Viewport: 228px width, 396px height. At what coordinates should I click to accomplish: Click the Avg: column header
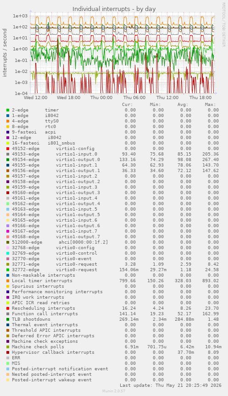point(183,105)
